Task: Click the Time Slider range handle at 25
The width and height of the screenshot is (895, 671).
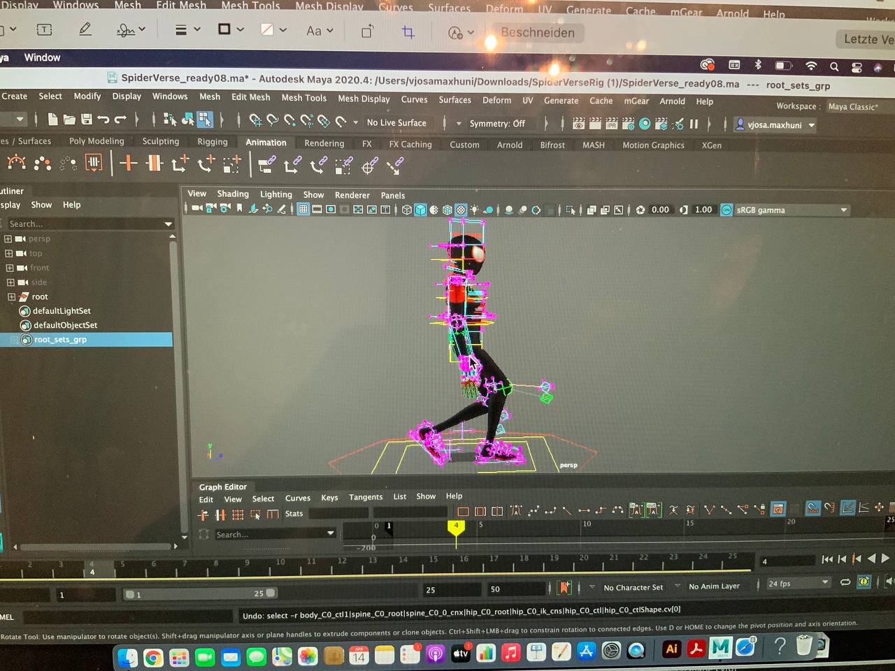Action: [271, 593]
